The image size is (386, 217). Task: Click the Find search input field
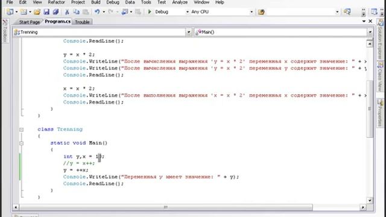pos(300,11)
